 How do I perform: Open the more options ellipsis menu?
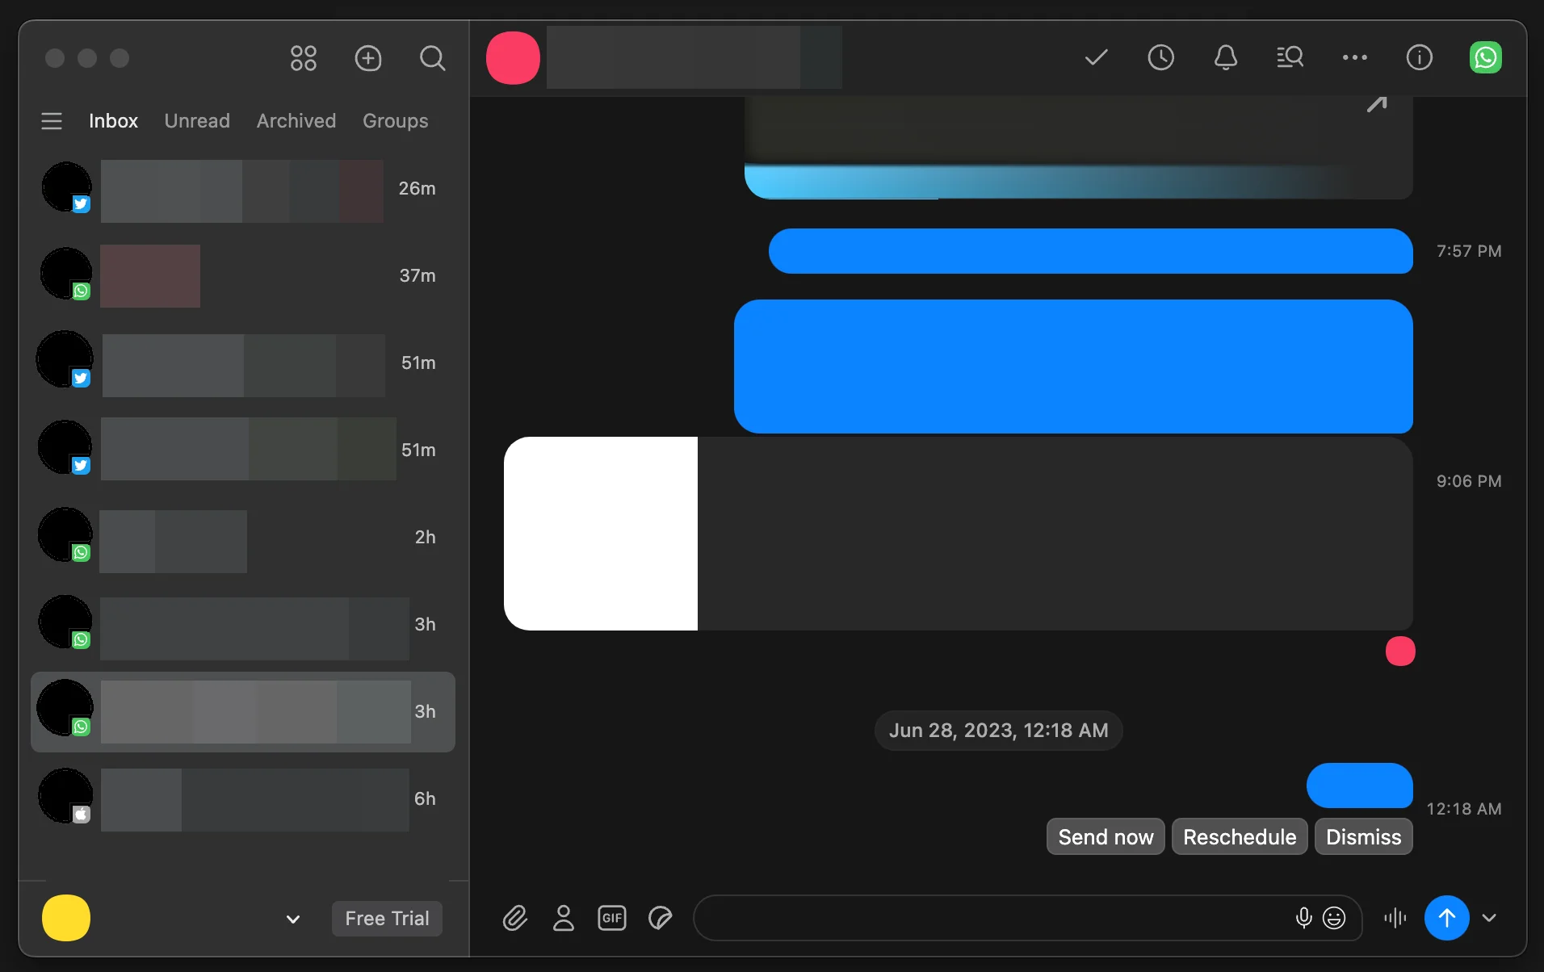click(x=1354, y=57)
